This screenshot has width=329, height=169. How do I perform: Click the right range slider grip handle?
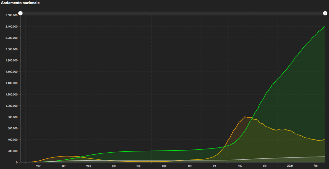(x=325, y=13)
